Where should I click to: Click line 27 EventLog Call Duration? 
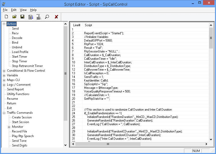coord(114,124)
